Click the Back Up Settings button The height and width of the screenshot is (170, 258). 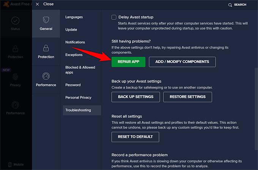(136, 97)
